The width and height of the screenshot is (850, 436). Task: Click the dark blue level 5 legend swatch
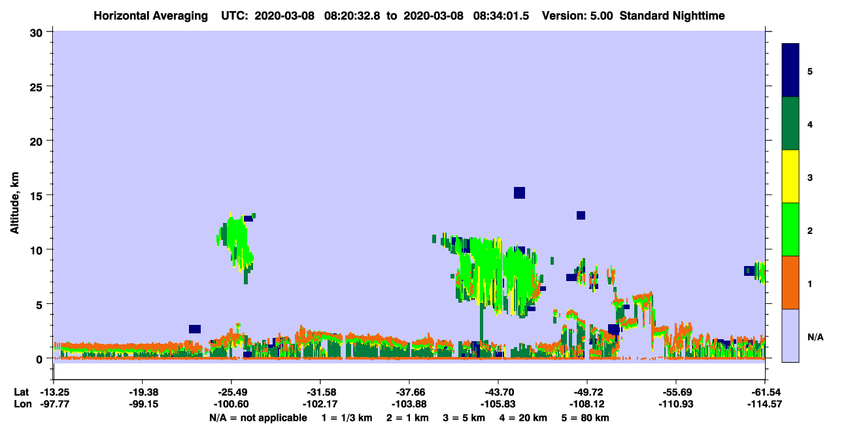coord(790,71)
